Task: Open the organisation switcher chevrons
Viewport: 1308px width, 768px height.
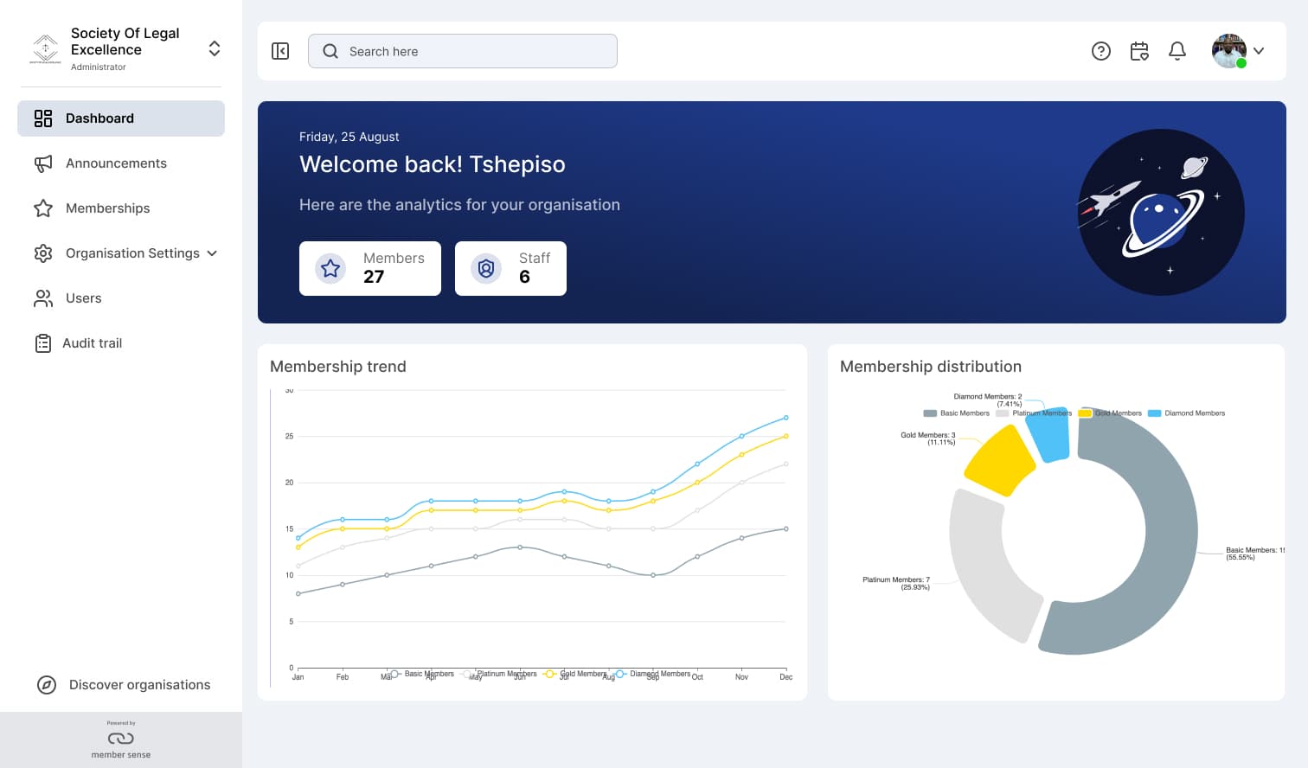Action: [215, 48]
